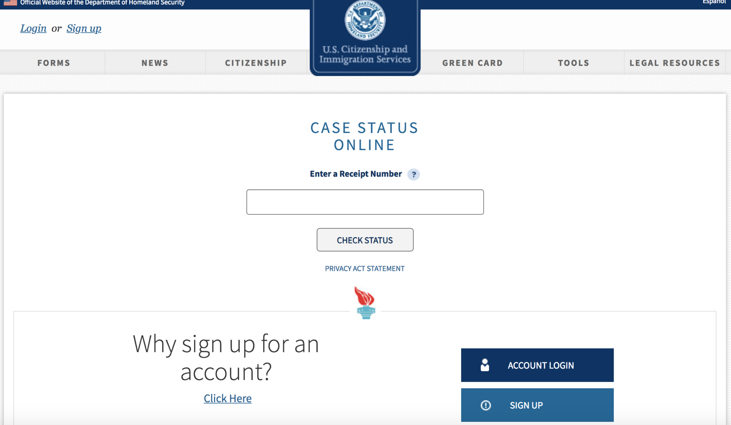The width and height of the screenshot is (731, 425).
Task: Click the CHECK STATUS button
Action: 365,239
